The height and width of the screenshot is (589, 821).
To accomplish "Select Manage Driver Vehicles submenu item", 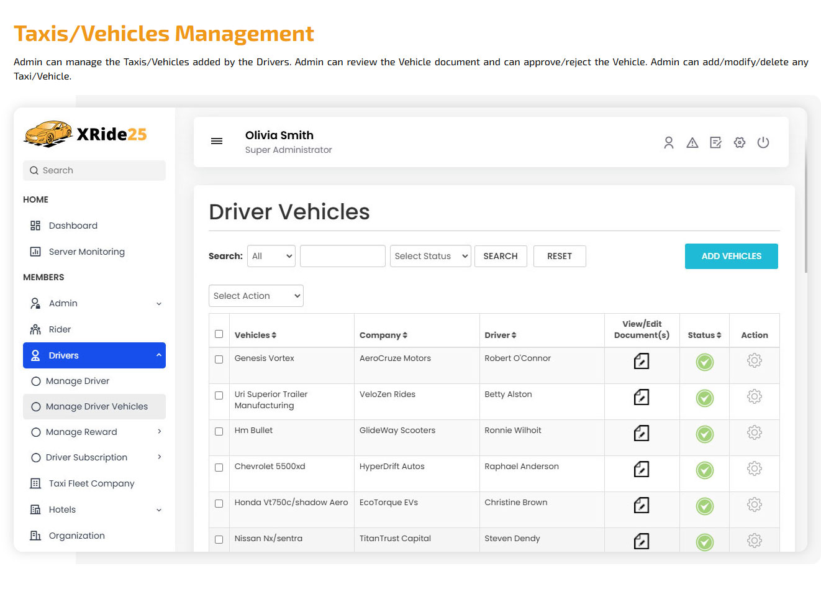I will pyautogui.click(x=94, y=406).
